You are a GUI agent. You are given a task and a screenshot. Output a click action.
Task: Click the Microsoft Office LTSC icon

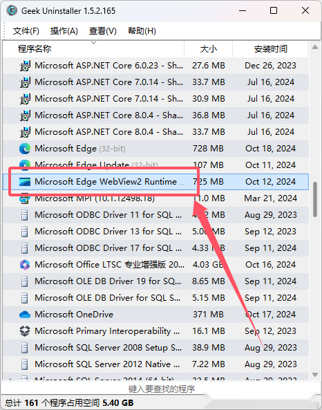coord(25,265)
